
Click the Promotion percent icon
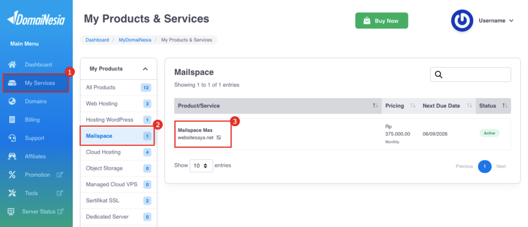pos(12,175)
